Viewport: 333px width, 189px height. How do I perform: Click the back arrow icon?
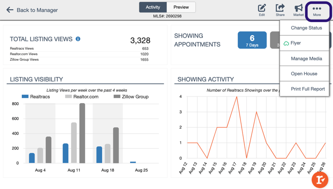coord(10,10)
